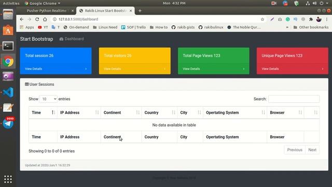This screenshot has height=187, width=332.
Task: Open the system power menu icon
Action: [x=322, y=3]
